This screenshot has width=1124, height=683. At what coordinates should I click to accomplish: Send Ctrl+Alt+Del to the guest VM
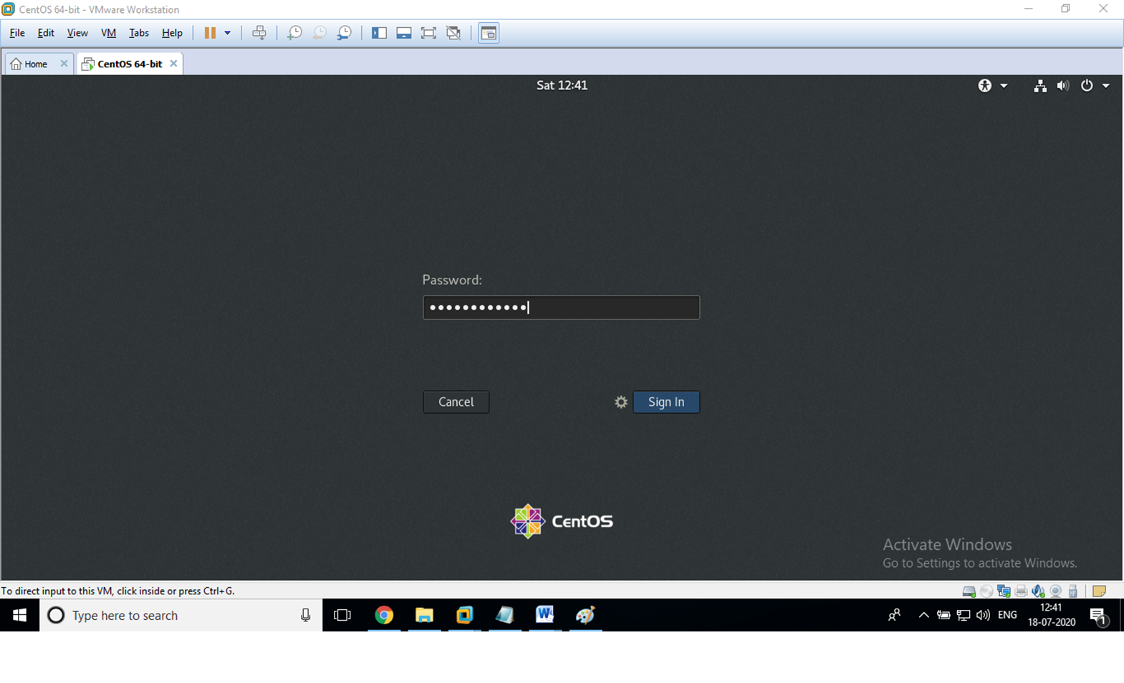(x=259, y=33)
